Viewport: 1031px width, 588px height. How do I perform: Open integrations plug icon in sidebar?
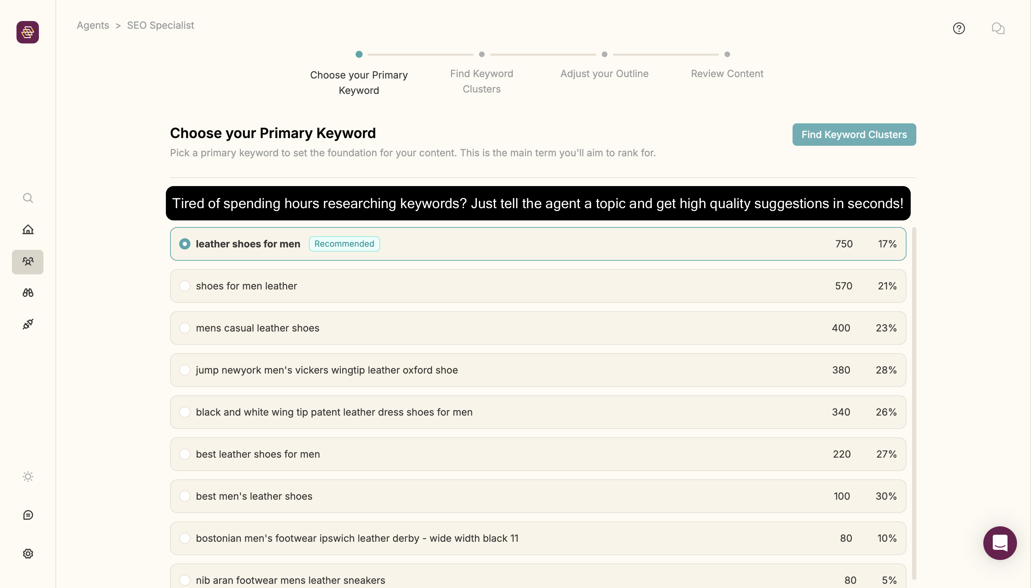[27, 324]
